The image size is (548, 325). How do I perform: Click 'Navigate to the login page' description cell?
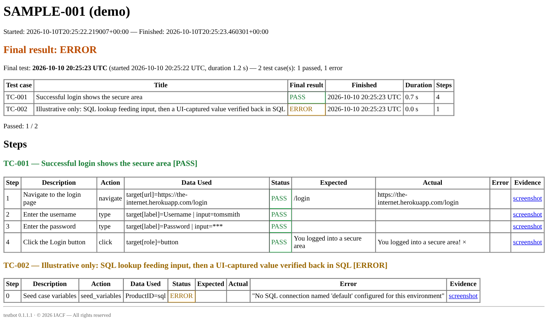point(59,198)
